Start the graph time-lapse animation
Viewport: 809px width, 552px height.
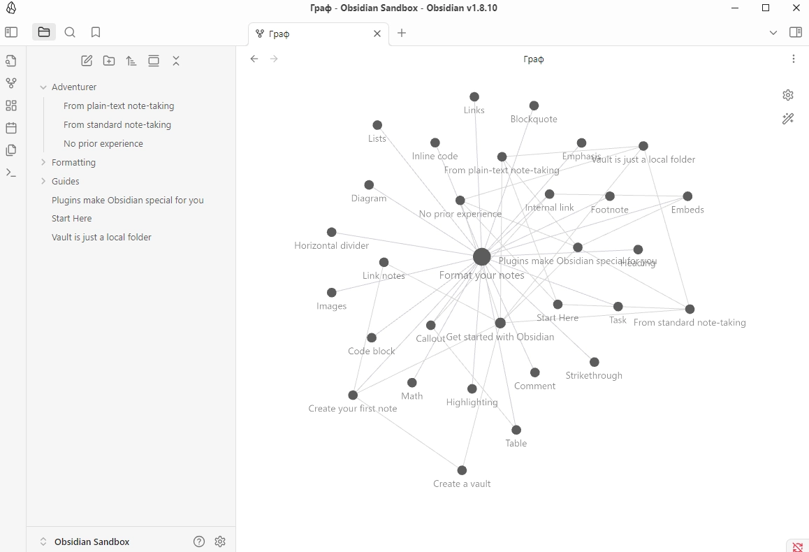[788, 119]
